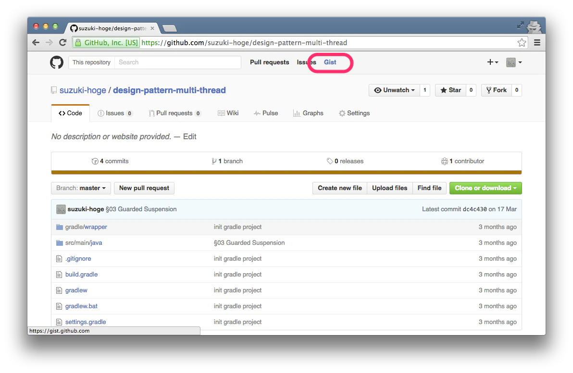Open the suzuki-hoge owner link
Viewport: 573px width, 373px height.
tap(83, 90)
